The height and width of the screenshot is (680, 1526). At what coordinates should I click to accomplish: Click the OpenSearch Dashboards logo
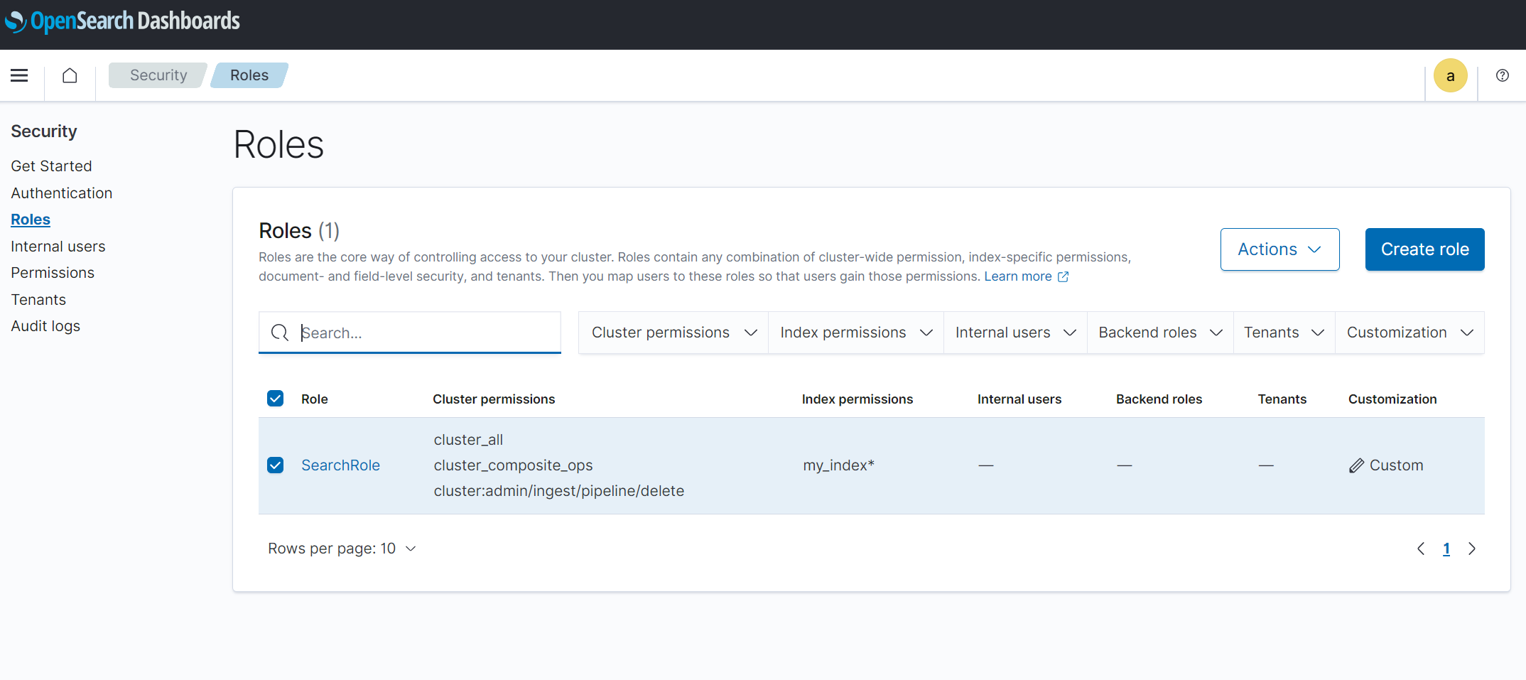click(122, 21)
